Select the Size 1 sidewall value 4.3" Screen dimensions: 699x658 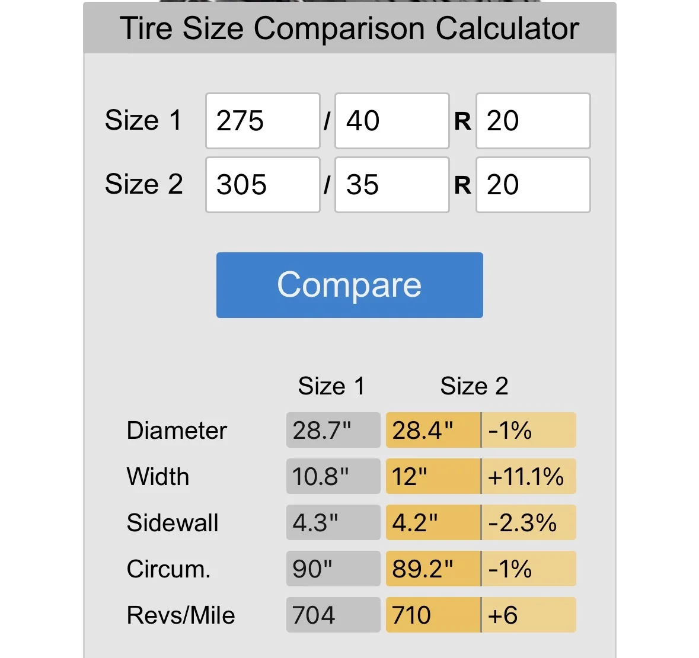[x=333, y=522]
